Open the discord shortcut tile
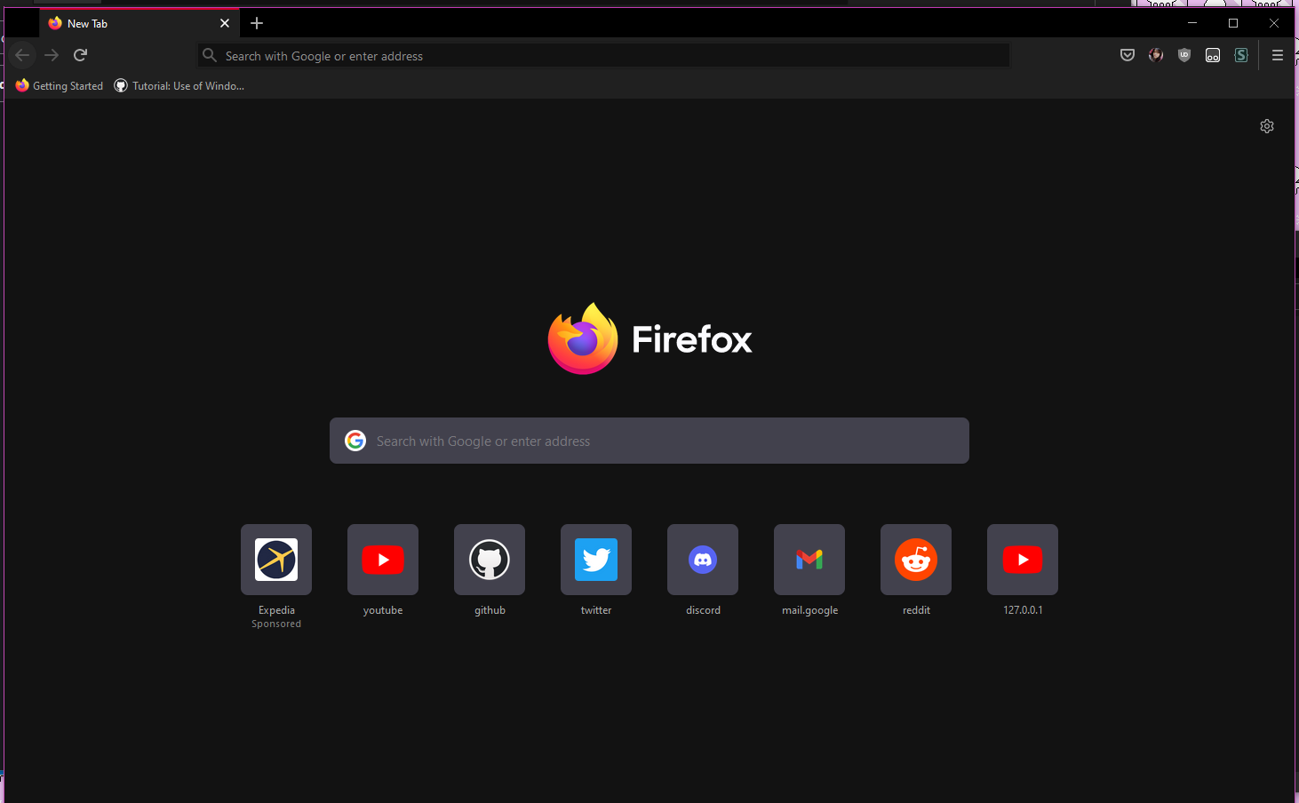This screenshot has width=1299, height=803. coord(703,560)
